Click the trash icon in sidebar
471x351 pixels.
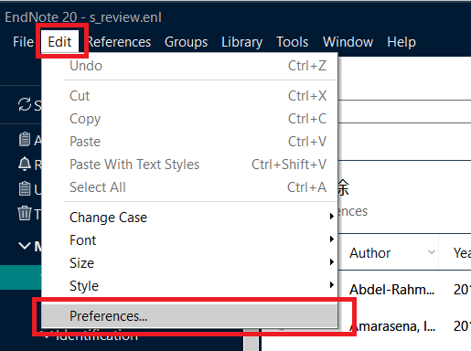pyautogui.click(x=25, y=213)
